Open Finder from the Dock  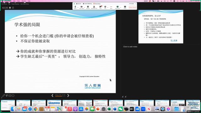tap(13, 109)
